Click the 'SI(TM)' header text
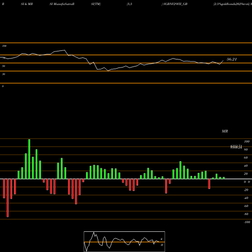Image resolution: width=252 pixels, height=252 pixels. (x=96, y=4)
